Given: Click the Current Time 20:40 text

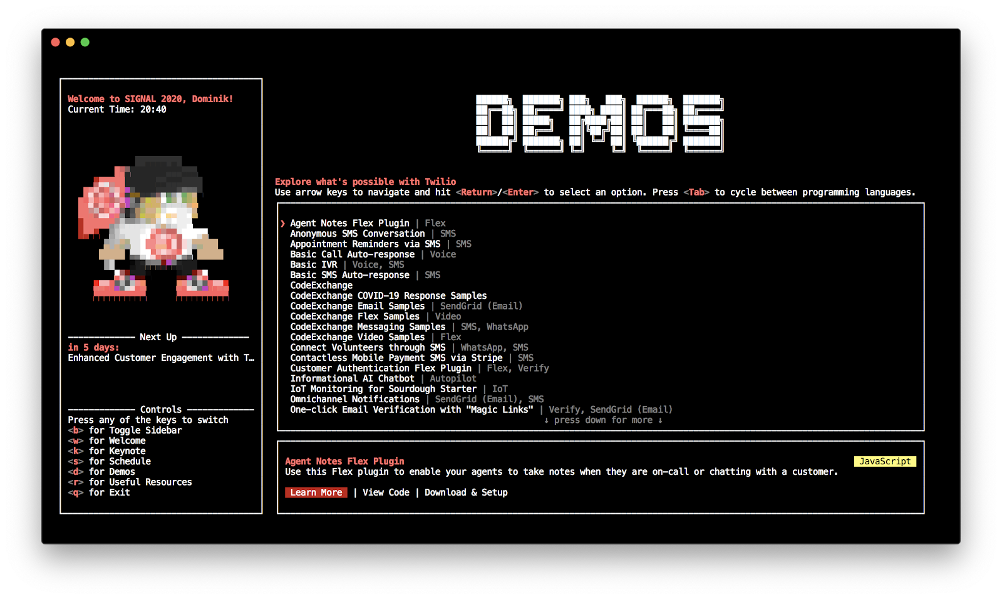Looking at the screenshot, I should (x=117, y=109).
